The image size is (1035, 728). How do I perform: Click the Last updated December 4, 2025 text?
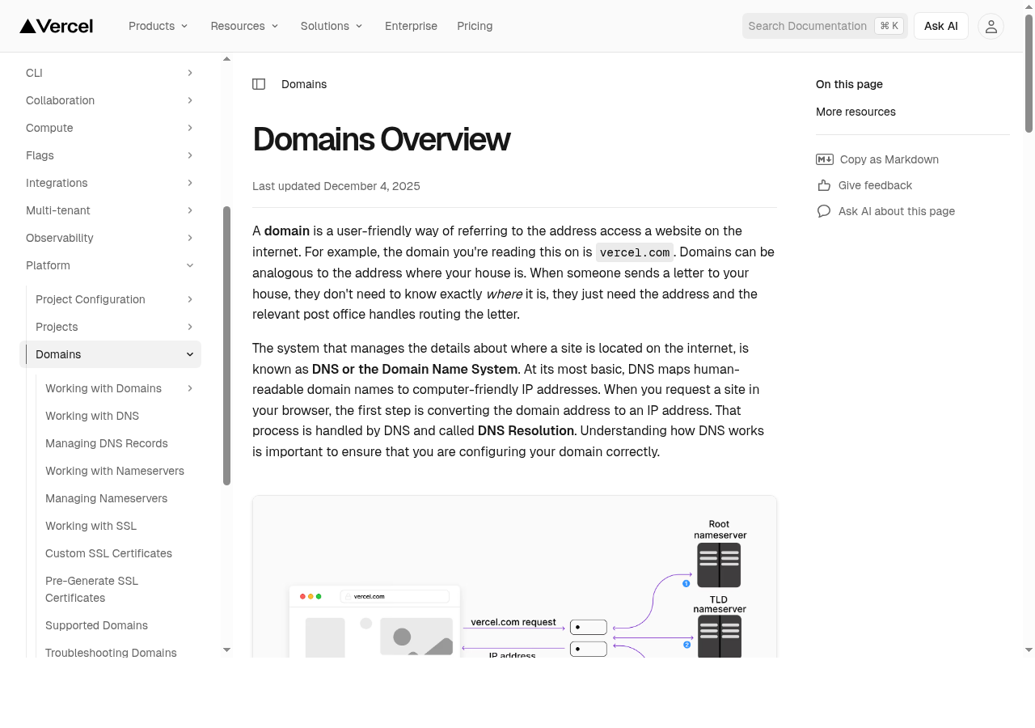point(336,186)
